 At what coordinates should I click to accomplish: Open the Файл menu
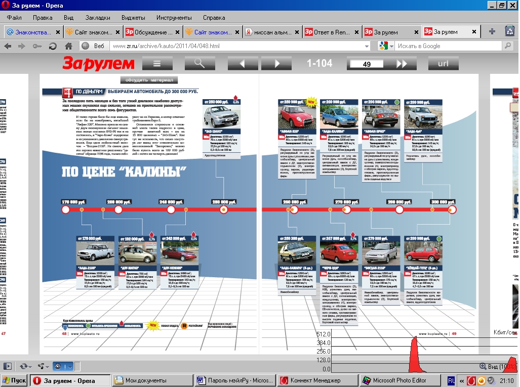click(x=14, y=18)
